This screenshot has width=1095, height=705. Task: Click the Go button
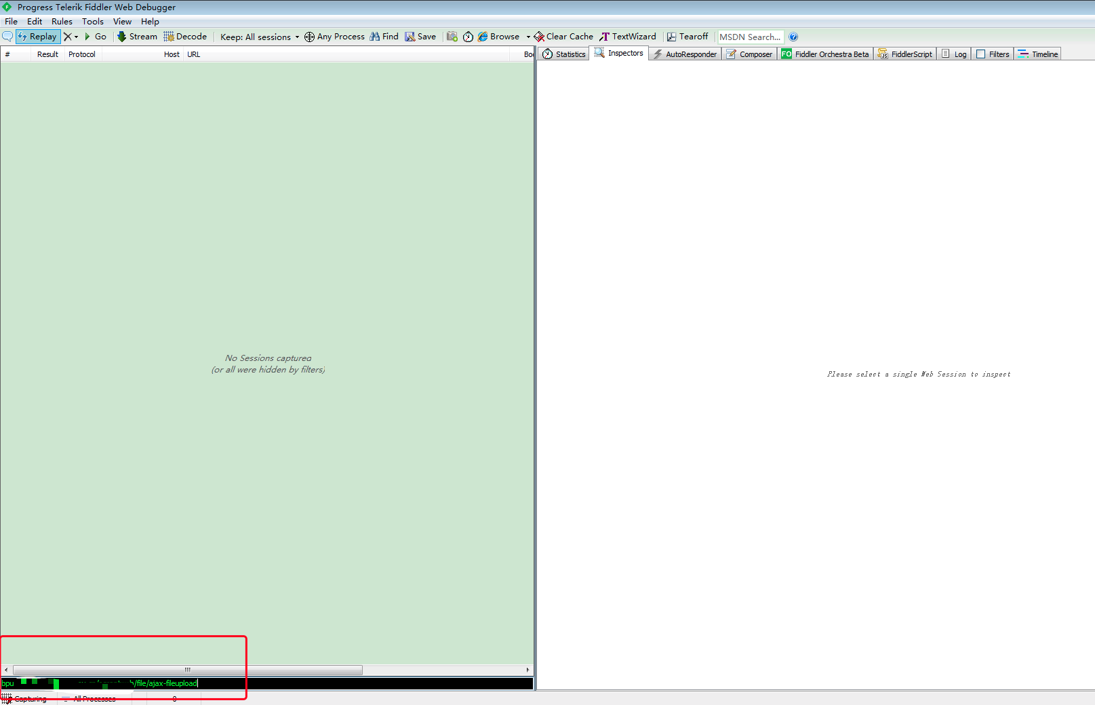(x=96, y=37)
